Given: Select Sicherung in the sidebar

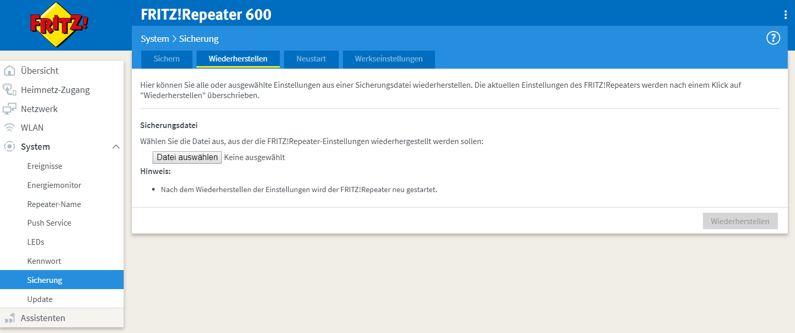Looking at the screenshot, I should tap(62, 280).
